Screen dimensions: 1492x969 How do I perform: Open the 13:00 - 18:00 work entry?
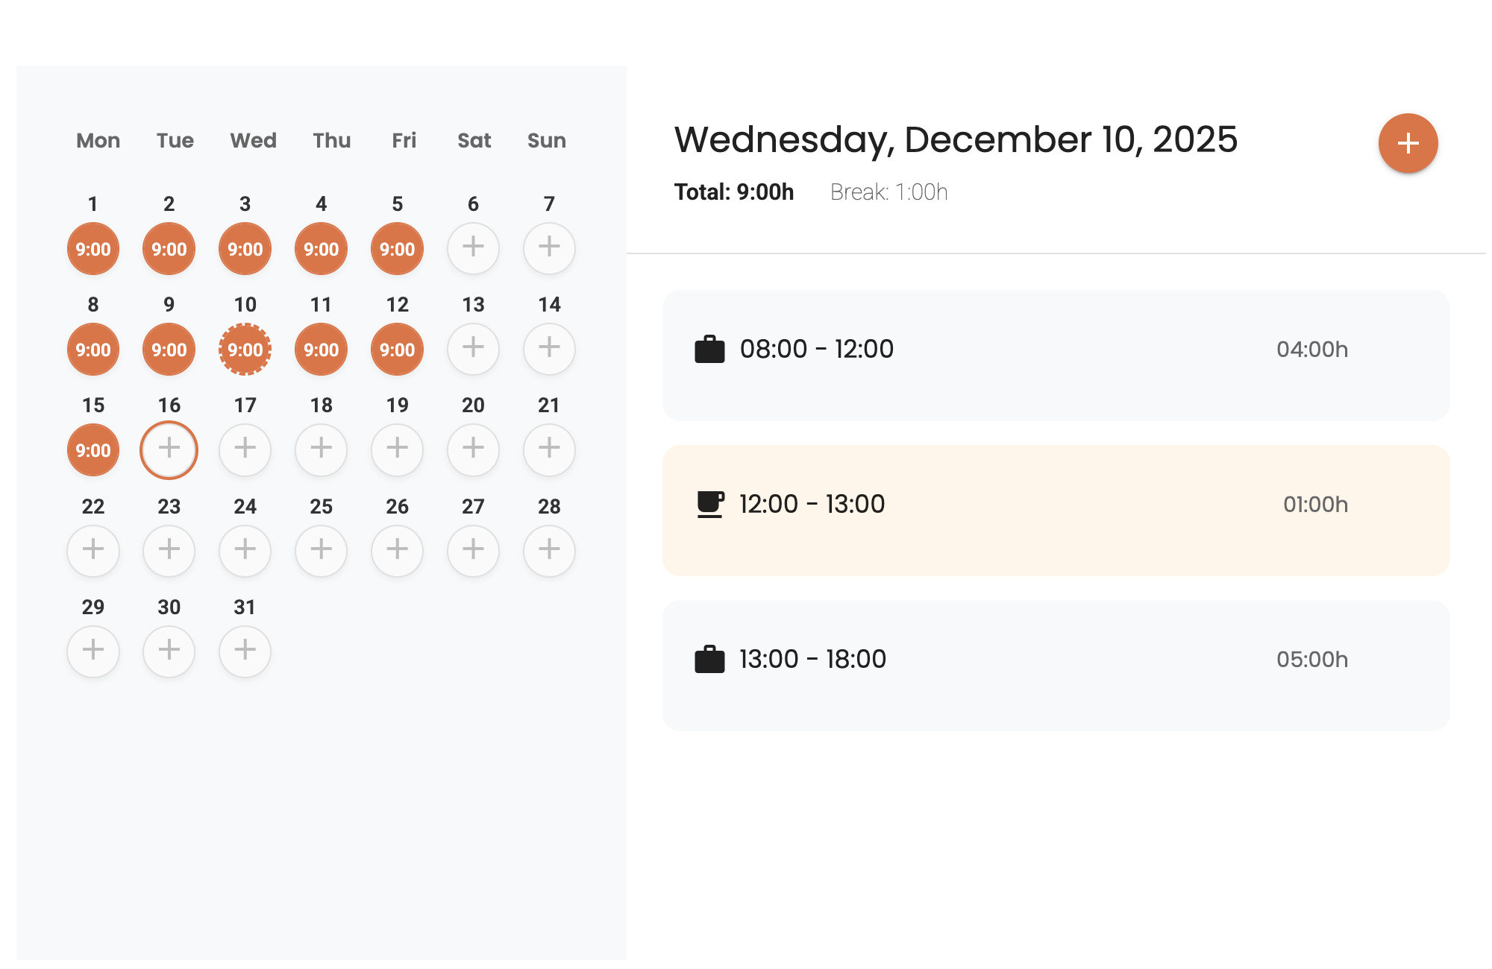pos(1056,665)
